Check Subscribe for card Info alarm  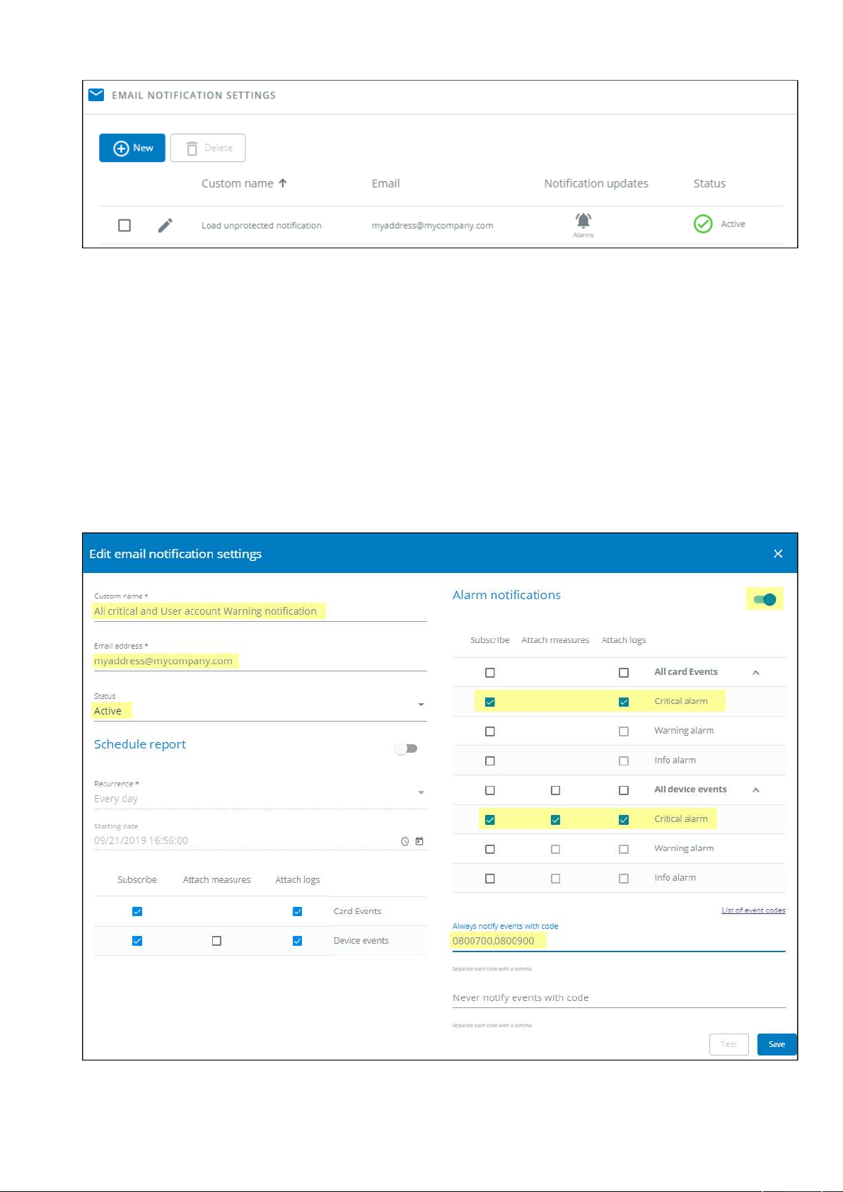(x=490, y=761)
